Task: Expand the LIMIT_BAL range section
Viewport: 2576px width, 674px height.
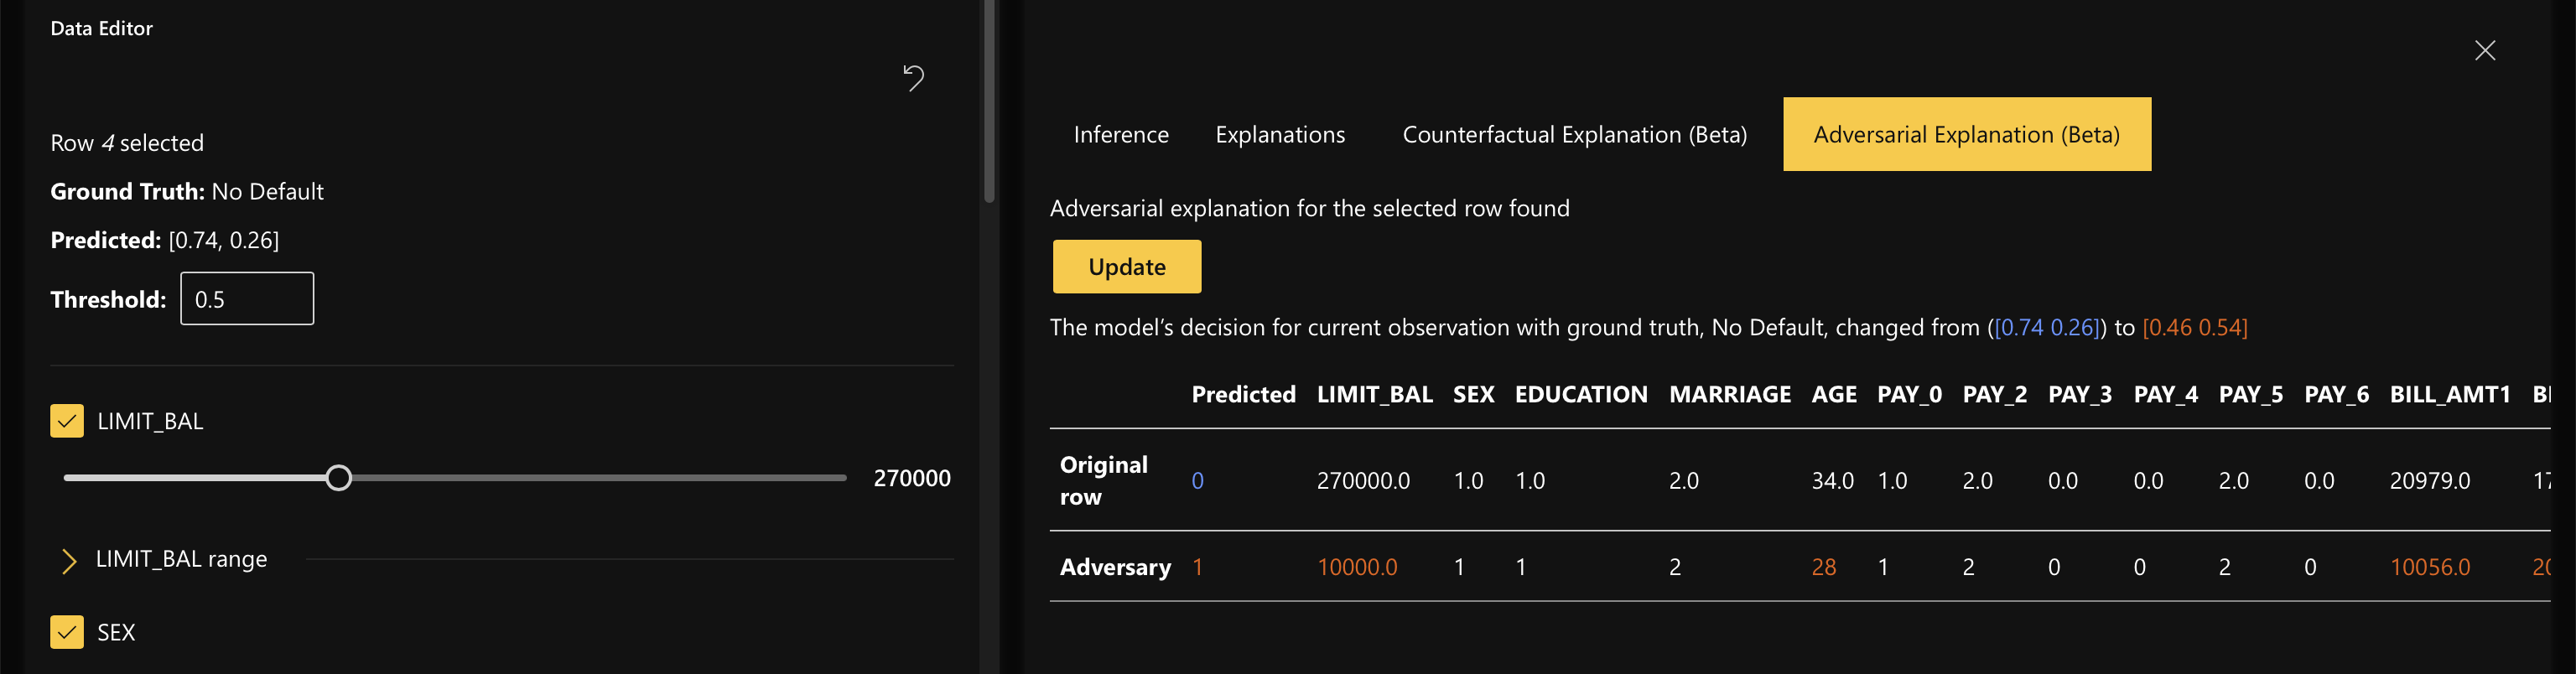Action: tap(69, 560)
